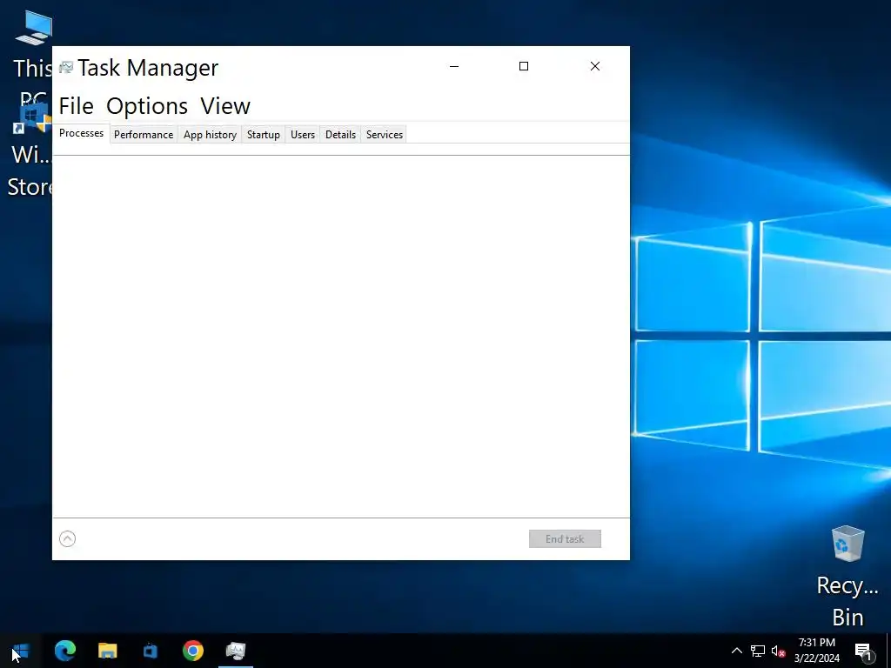Switch to the Services tab
This screenshot has height=668, width=891.
point(384,135)
